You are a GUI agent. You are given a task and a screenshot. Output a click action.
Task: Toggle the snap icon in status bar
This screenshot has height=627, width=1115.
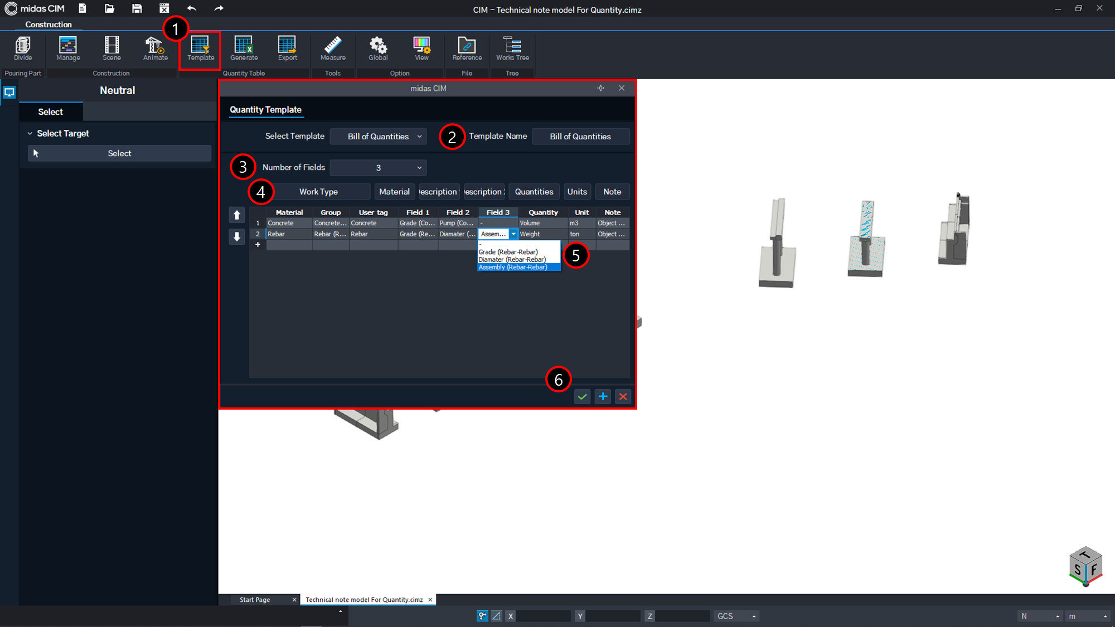482,616
